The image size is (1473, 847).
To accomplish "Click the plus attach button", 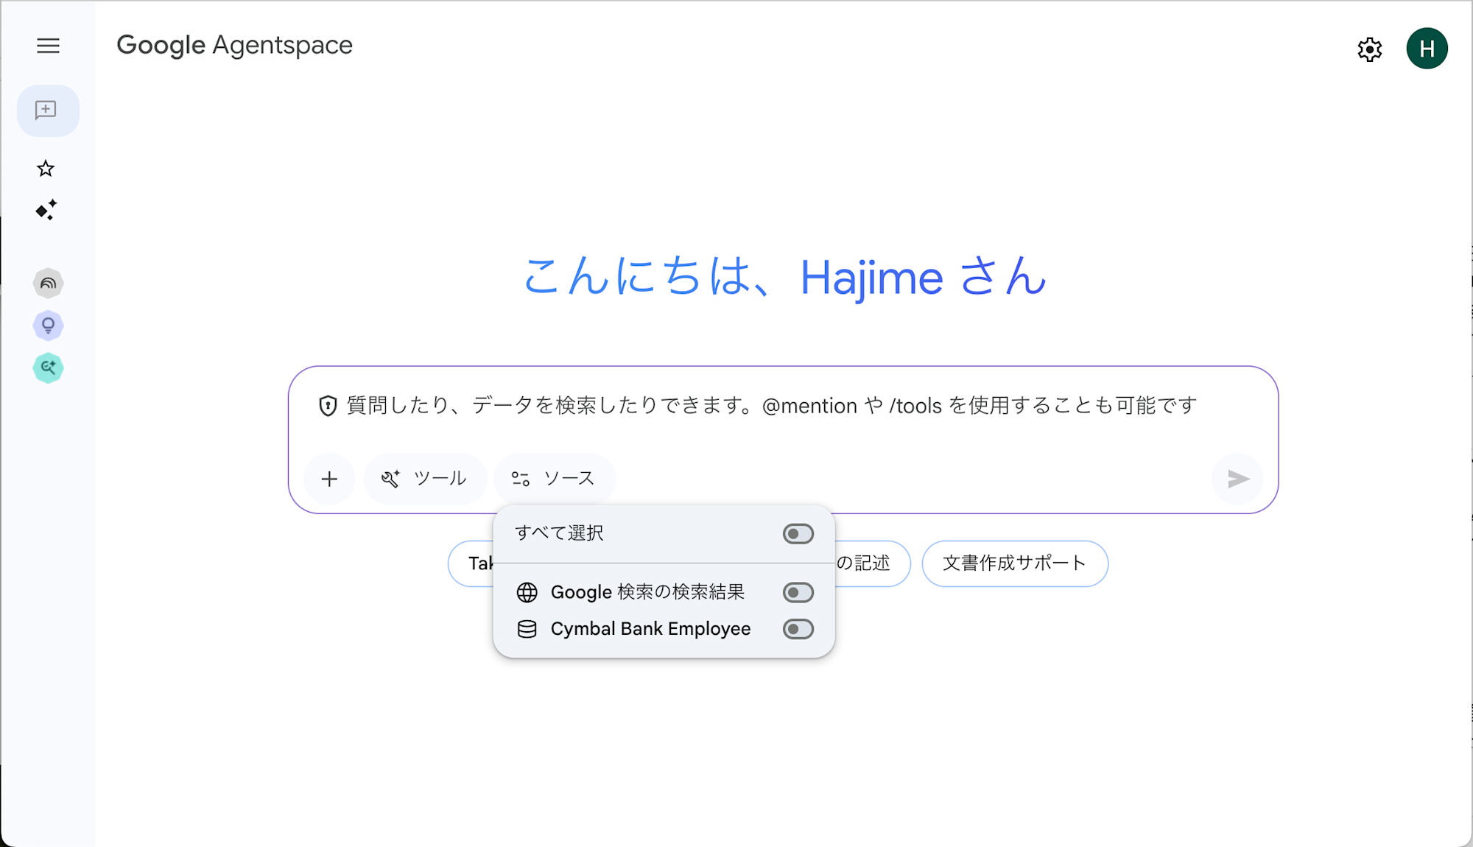I will [x=329, y=479].
